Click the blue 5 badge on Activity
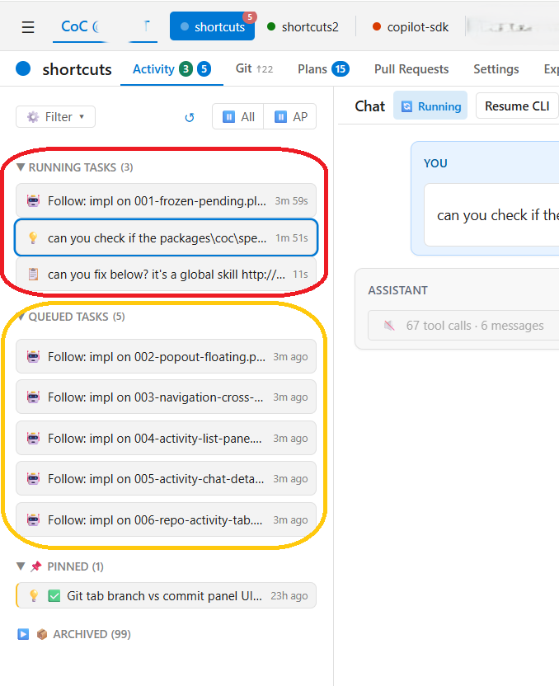 tap(204, 69)
